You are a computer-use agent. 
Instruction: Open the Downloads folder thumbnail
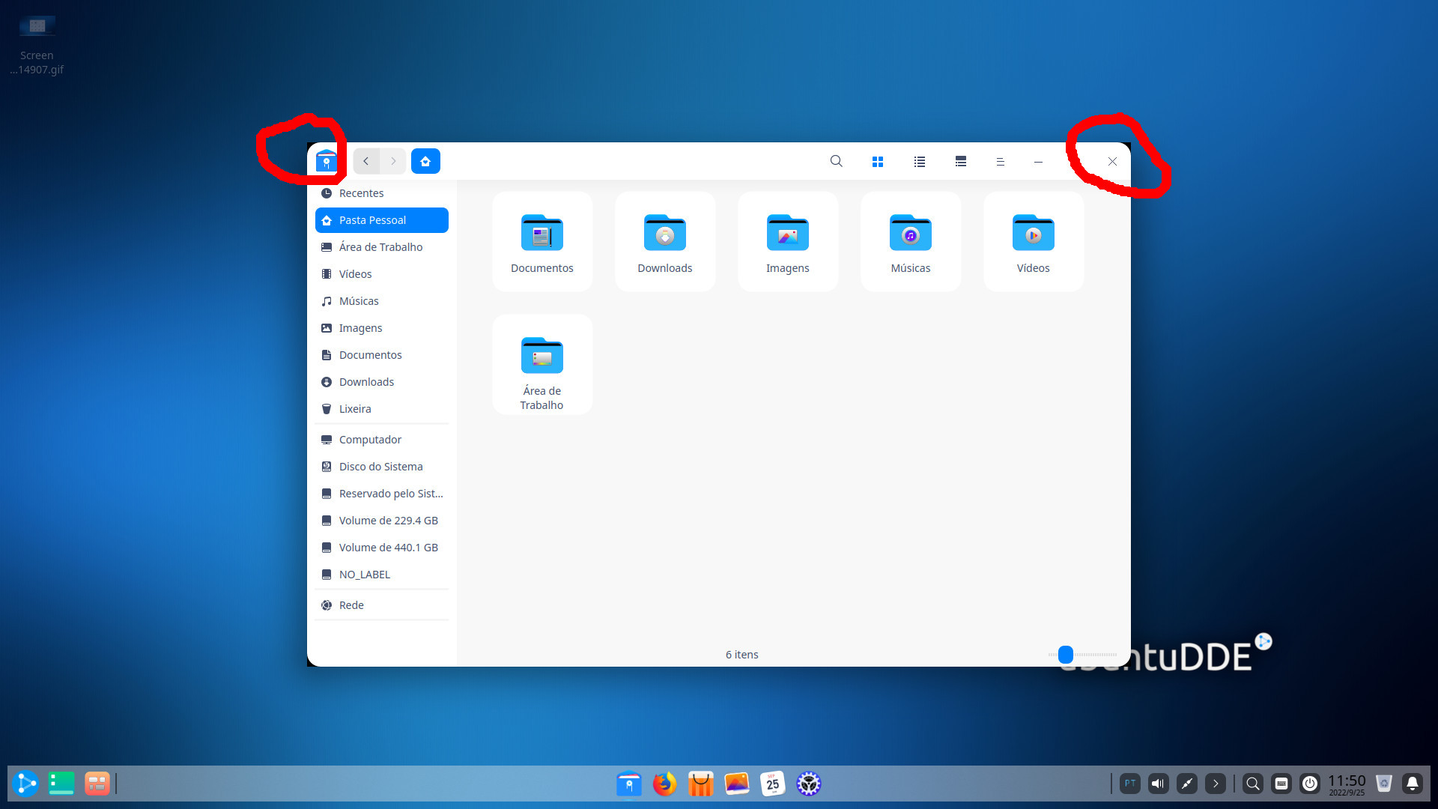[664, 236]
